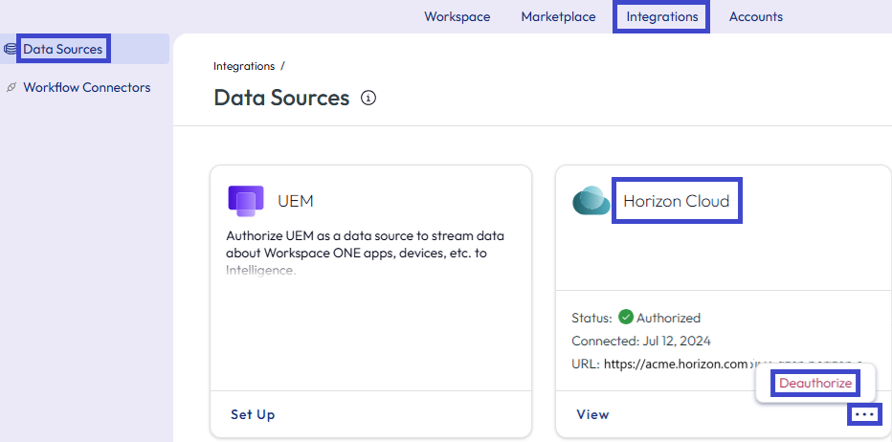Click the Workflow Connectors plug icon
Viewport: 892px width, 442px height.
tap(11, 88)
